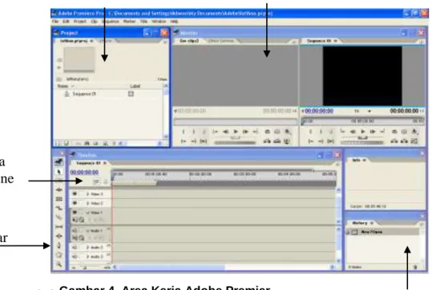Screen dimensions: 432x290
Task: Switch to Effects tab in Project window
Action: pyautogui.click(x=106, y=41)
